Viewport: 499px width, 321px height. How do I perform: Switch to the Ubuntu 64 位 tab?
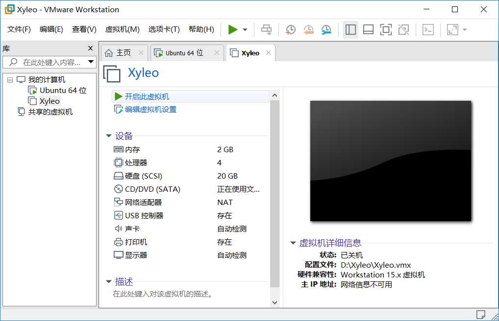point(184,53)
